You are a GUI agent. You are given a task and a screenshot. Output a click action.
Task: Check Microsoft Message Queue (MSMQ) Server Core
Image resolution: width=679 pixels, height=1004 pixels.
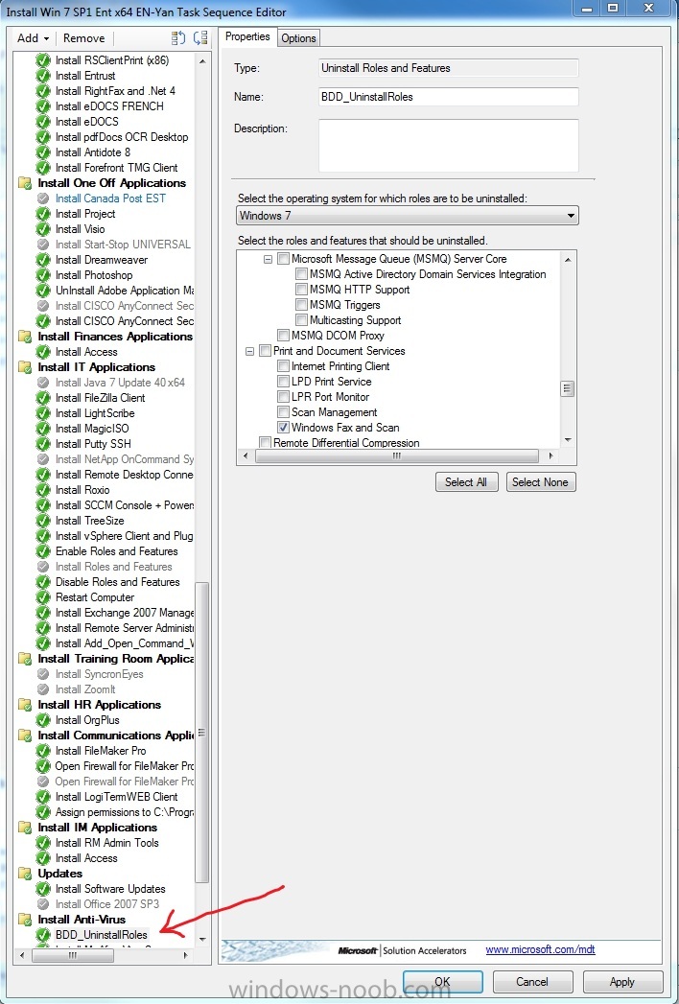283,259
